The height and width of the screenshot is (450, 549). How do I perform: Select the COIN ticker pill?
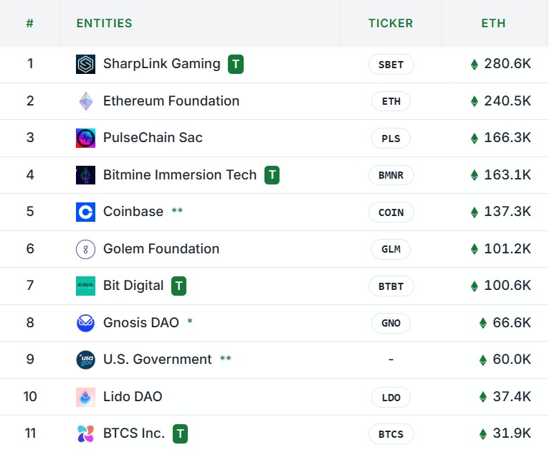(x=391, y=212)
